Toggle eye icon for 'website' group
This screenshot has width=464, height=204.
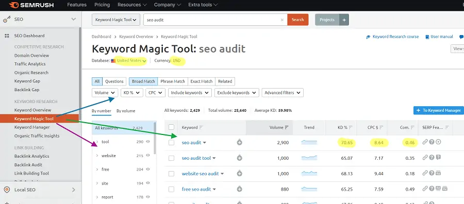pyautogui.click(x=148, y=156)
